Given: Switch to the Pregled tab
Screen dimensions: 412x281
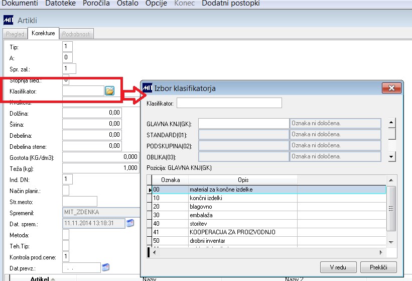Looking at the screenshot, I should pos(15,34).
